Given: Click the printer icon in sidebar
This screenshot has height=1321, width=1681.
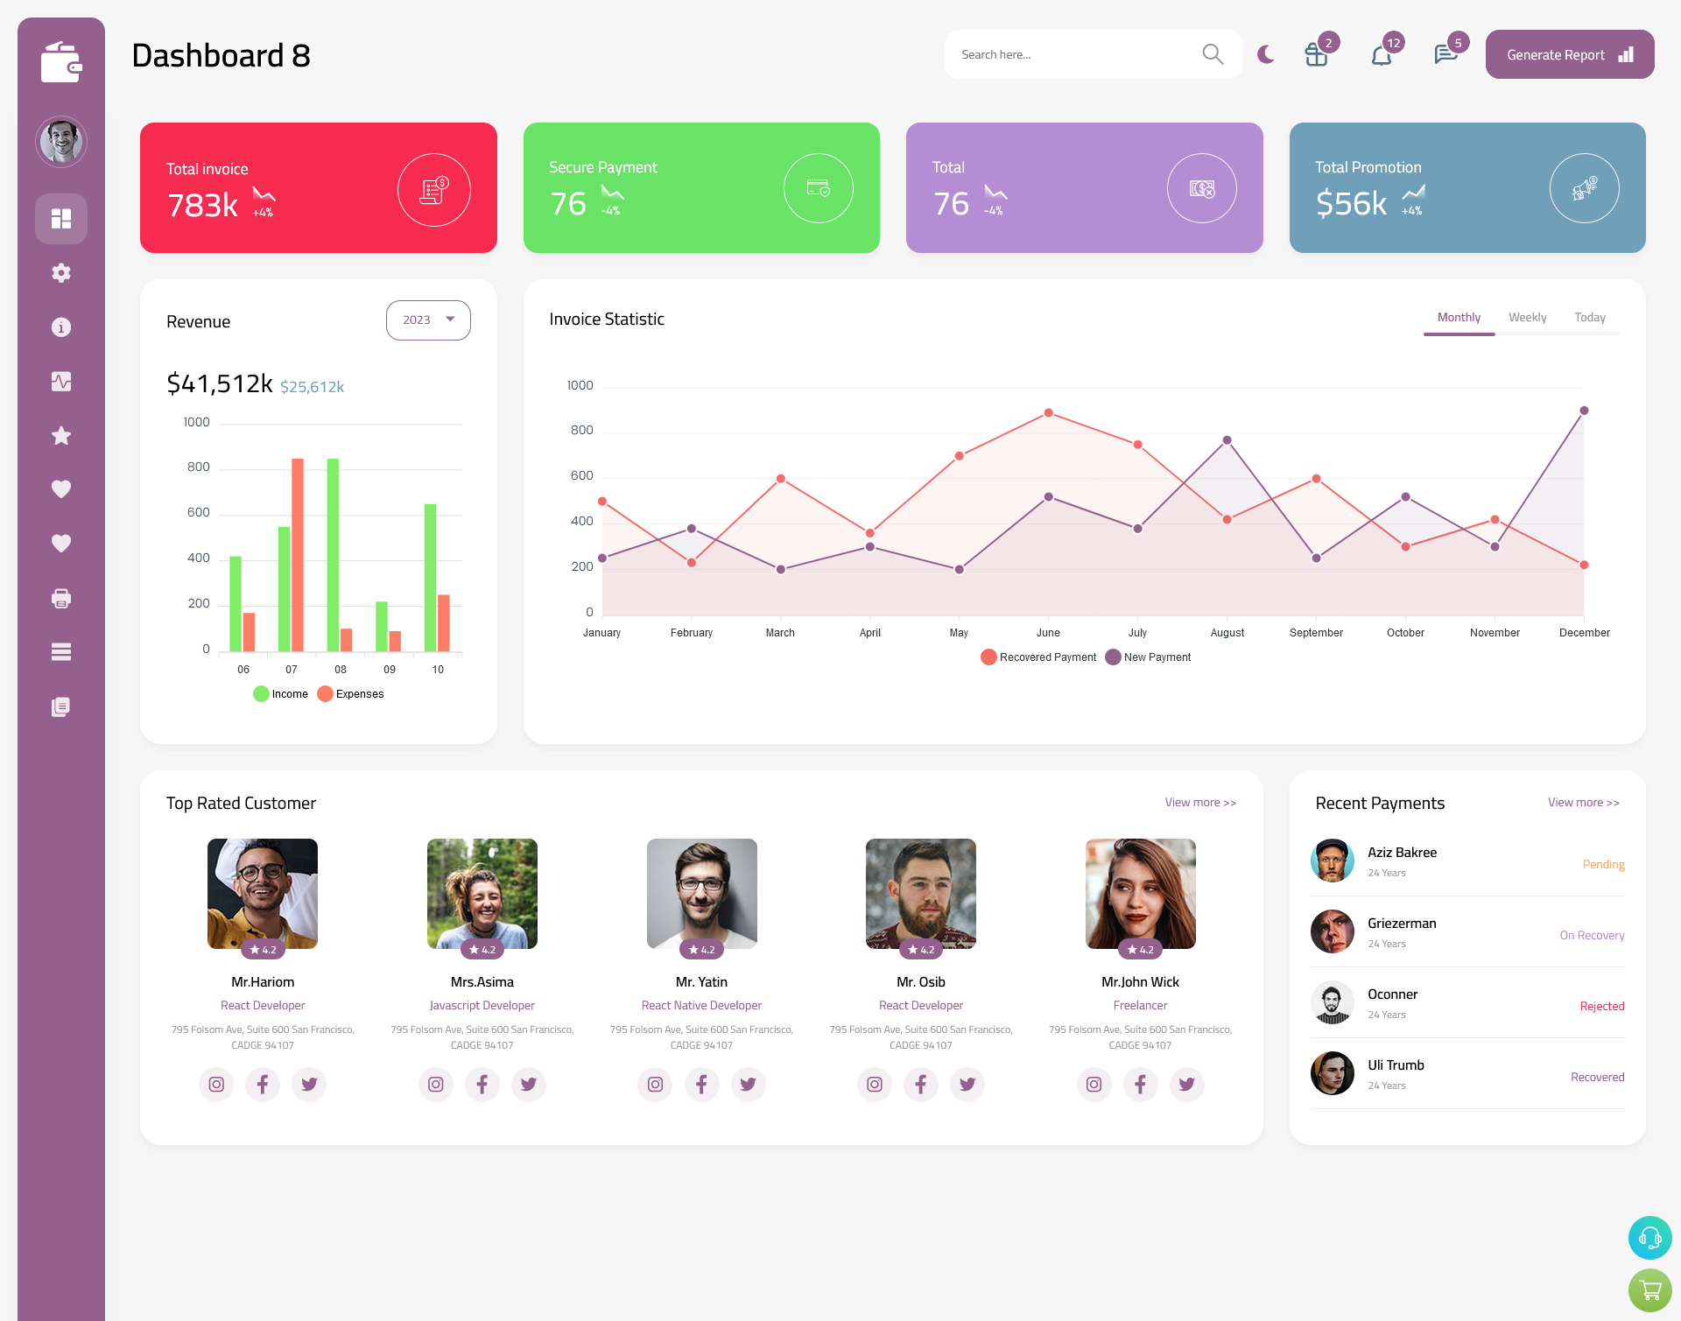Looking at the screenshot, I should (60, 598).
